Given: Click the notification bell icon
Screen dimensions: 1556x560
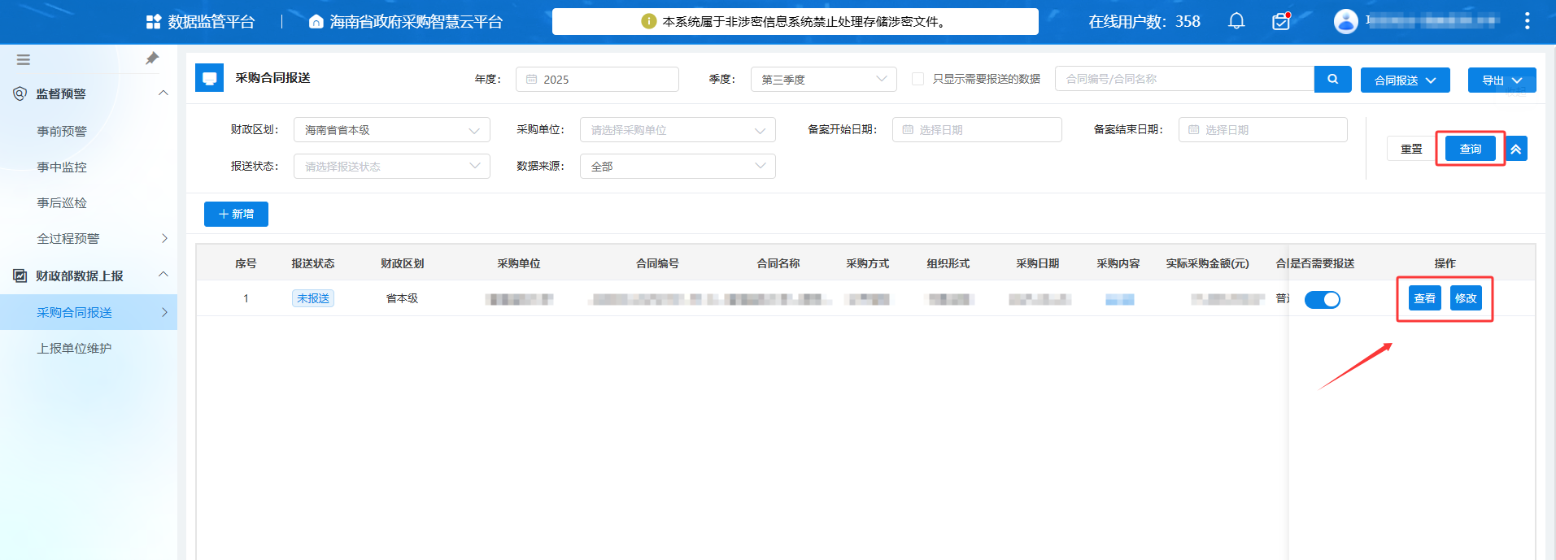Looking at the screenshot, I should pyautogui.click(x=1236, y=21).
